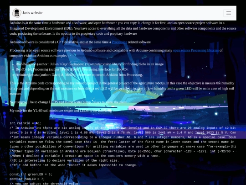The width and height of the screenshot is (246, 185).
Task: Click the 'you can adjust the threshold value' comment
Action: [x=44, y=184]
